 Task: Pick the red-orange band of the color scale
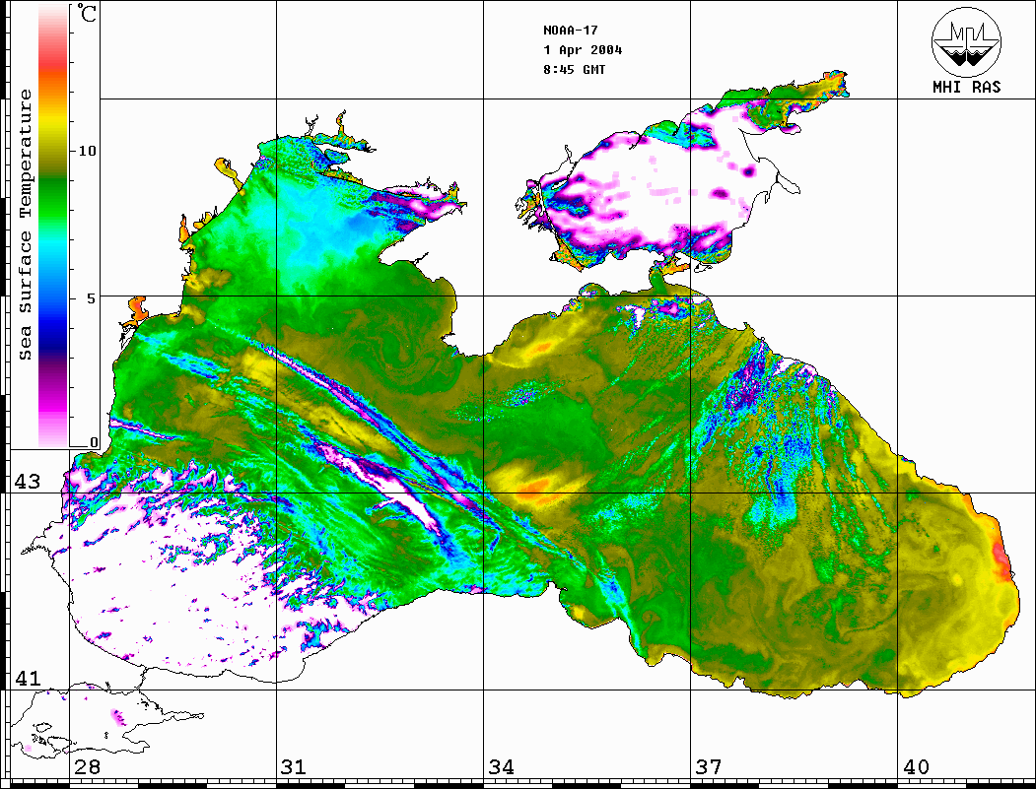click(54, 67)
